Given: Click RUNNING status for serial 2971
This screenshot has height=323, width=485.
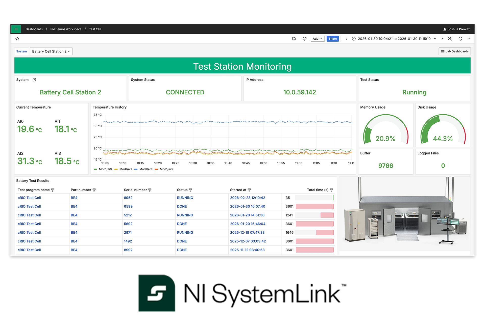Looking at the screenshot, I should 185,233.
